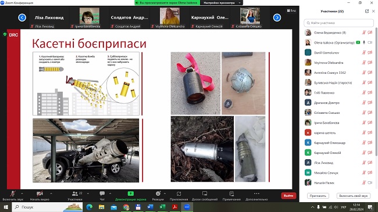Click the green banner about viewing Olena Isakova's screen

[167, 3]
